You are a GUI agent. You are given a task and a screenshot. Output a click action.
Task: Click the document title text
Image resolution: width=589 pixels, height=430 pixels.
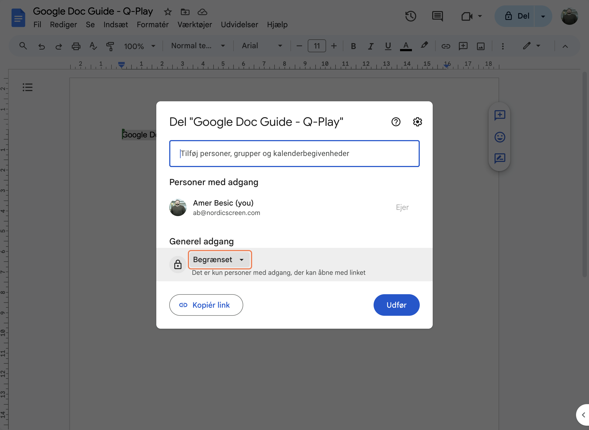[93, 11]
